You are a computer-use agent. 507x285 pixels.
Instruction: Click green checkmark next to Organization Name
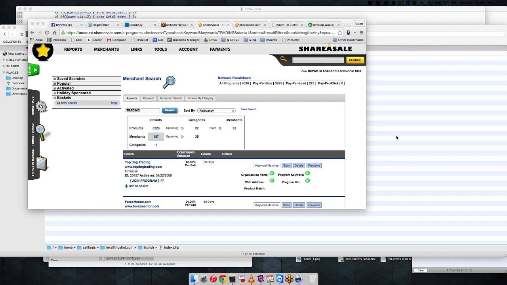272,173
